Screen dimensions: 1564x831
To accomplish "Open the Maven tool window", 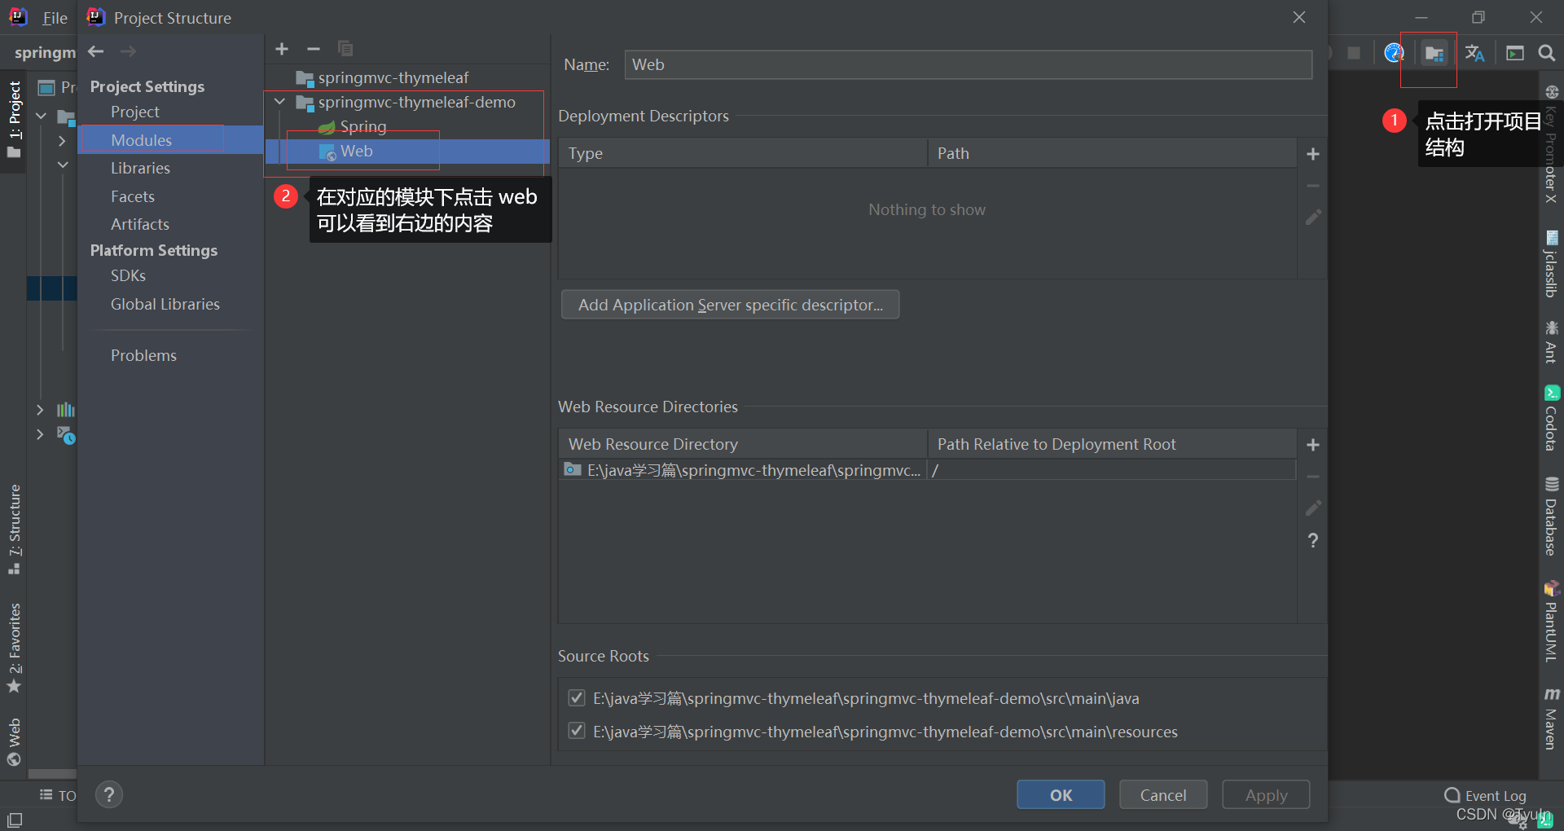I will (1551, 719).
